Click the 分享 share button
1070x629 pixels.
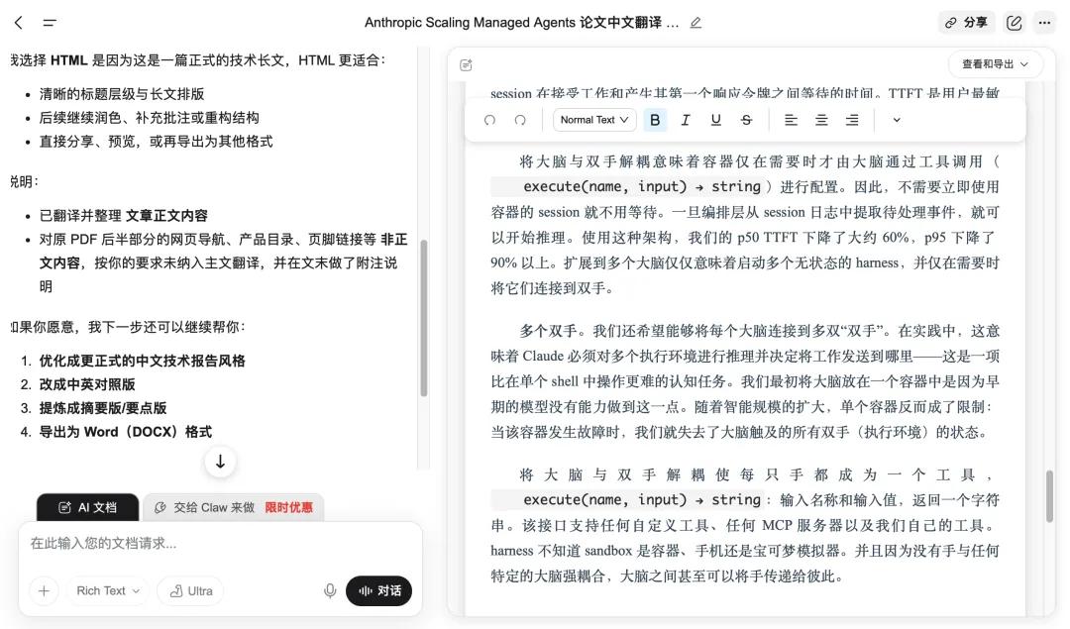point(966,23)
